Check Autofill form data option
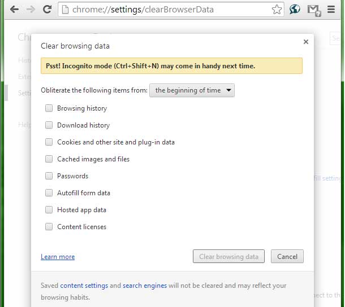345x307 pixels. tap(49, 192)
